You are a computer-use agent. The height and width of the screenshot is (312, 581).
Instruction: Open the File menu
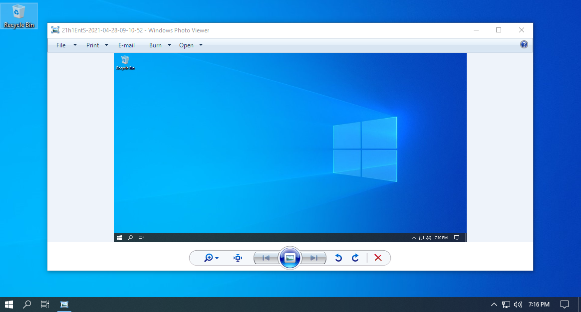pyautogui.click(x=61, y=45)
